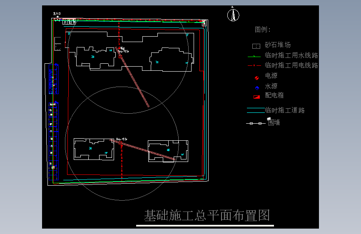Image resolution: width=361 pixels, height=234 pixels.
Task: Click the 主入口 label at site entrance
Action: pyautogui.click(x=57, y=14)
